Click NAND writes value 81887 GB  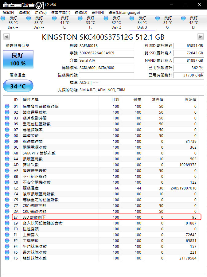(189, 60)
